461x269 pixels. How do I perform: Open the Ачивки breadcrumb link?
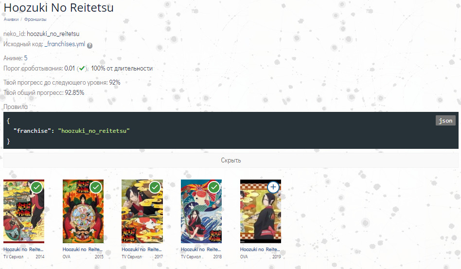click(11, 19)
